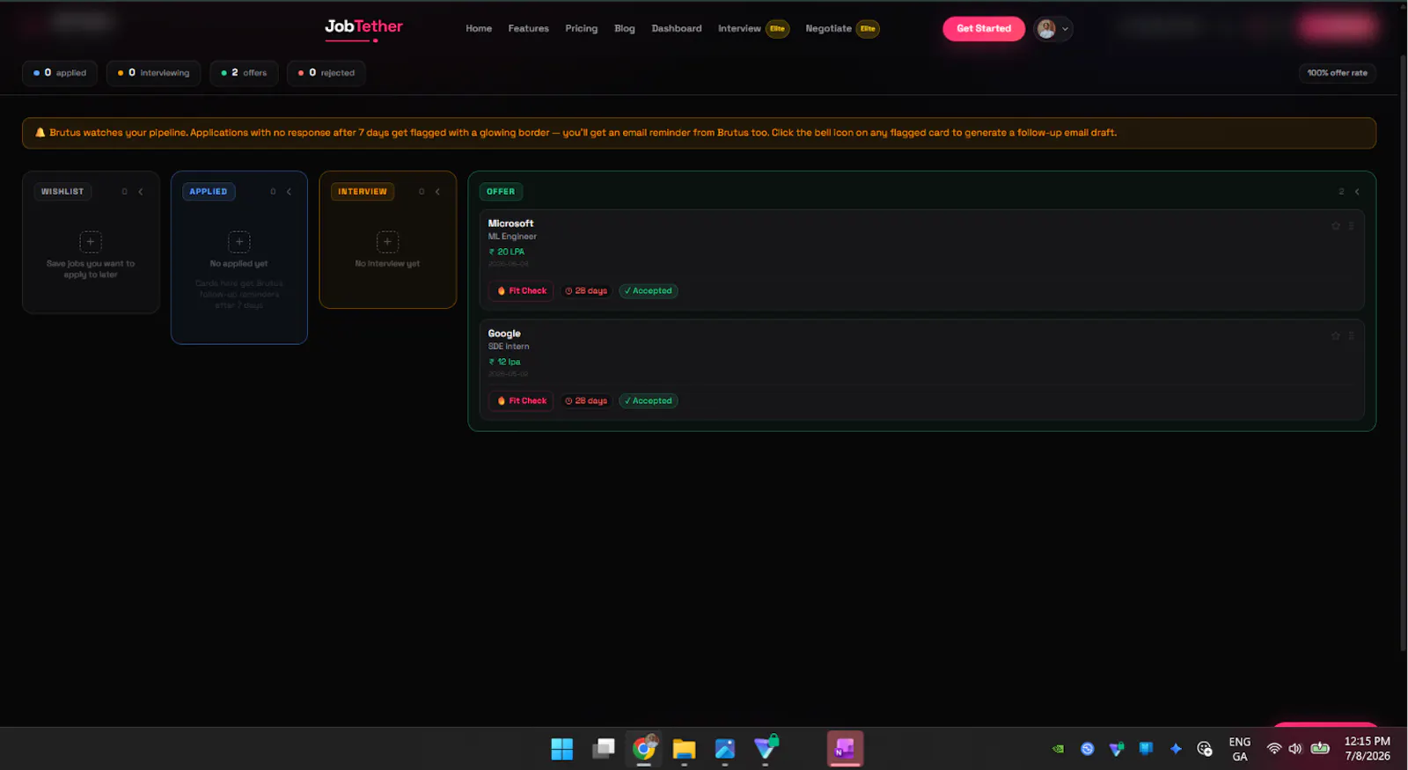This screenshot has height=770, width=1408.
Task: Open the Interview Elite feature
Action: pos(753,29)
